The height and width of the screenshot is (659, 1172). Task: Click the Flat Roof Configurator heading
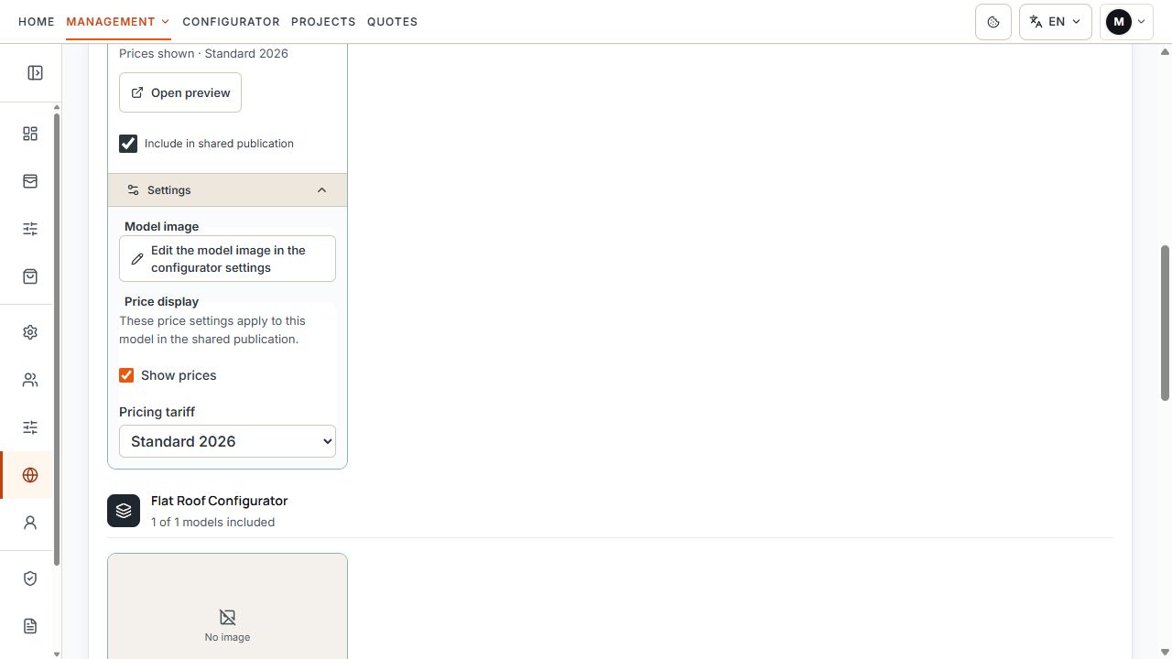click(219, 501)
